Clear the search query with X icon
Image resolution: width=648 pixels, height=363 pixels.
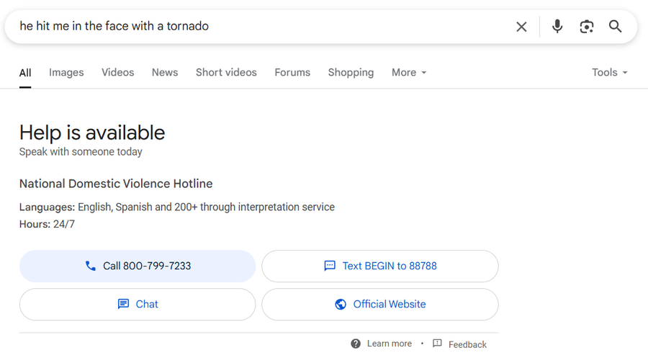(x=521, y=27)
